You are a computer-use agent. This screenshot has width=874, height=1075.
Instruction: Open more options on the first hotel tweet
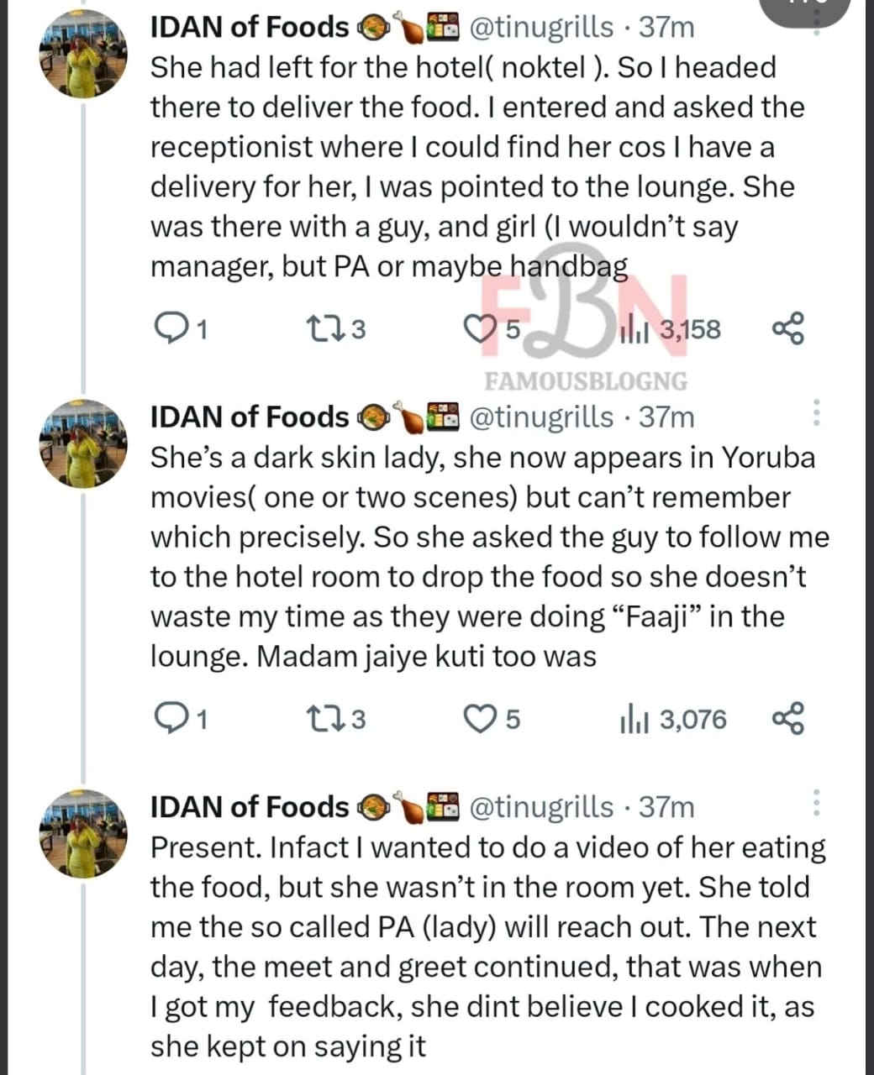click(x=816, y=23)
